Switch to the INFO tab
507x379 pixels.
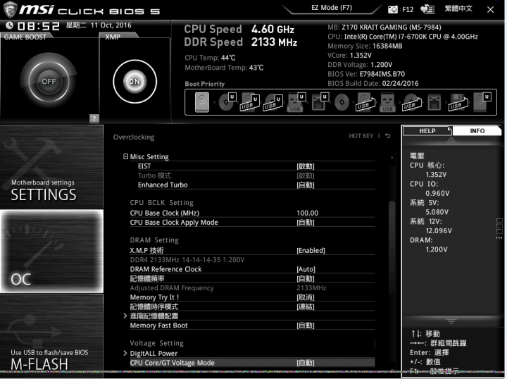click(477, 131)
